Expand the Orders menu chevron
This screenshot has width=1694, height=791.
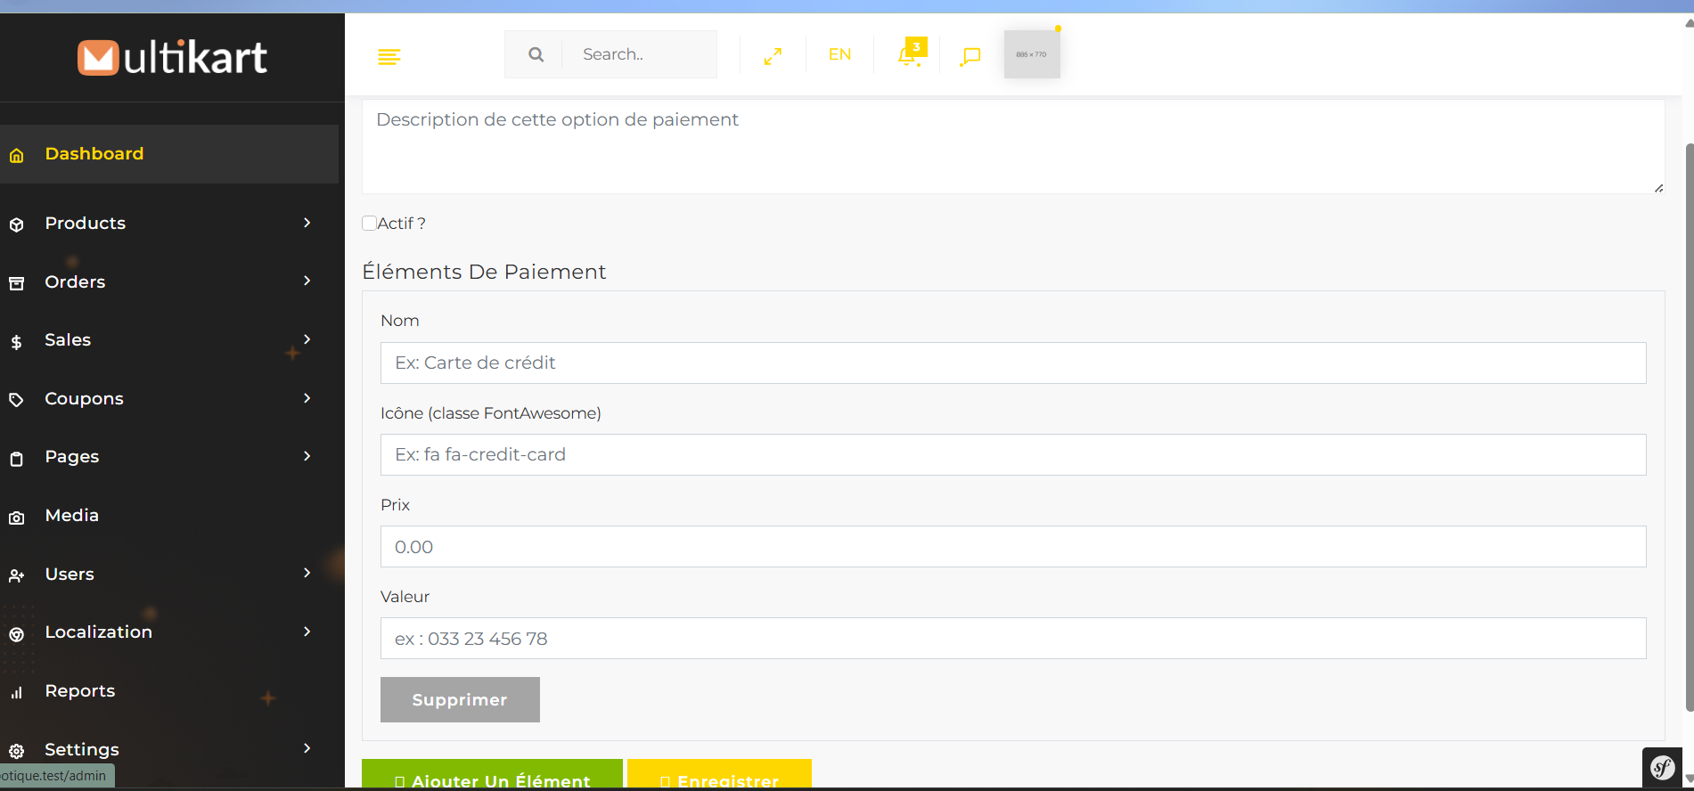pos(307,281)
